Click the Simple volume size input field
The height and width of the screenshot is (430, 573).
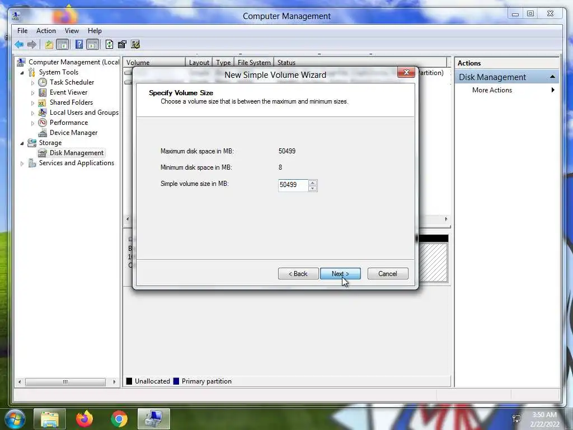[x=293, y=185]
